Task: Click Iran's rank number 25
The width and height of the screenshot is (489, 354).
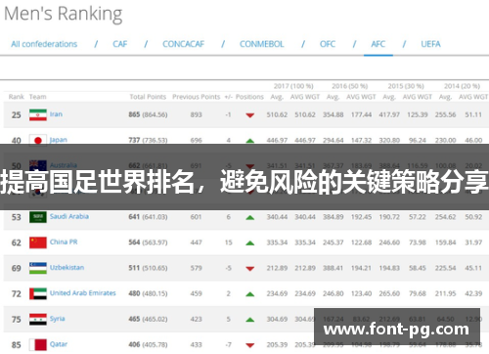Action: [17, 114]
